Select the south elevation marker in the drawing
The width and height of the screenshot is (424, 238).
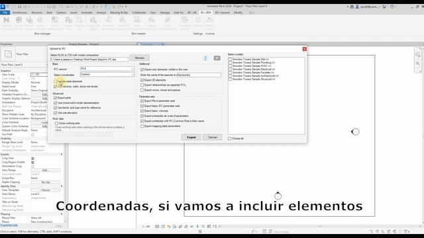[278, 196]
